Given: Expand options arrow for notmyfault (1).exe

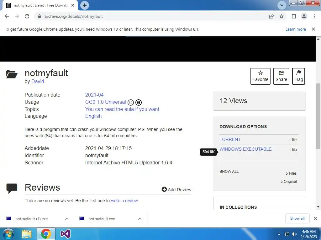Looking at the screenshot, I should 67,219.
